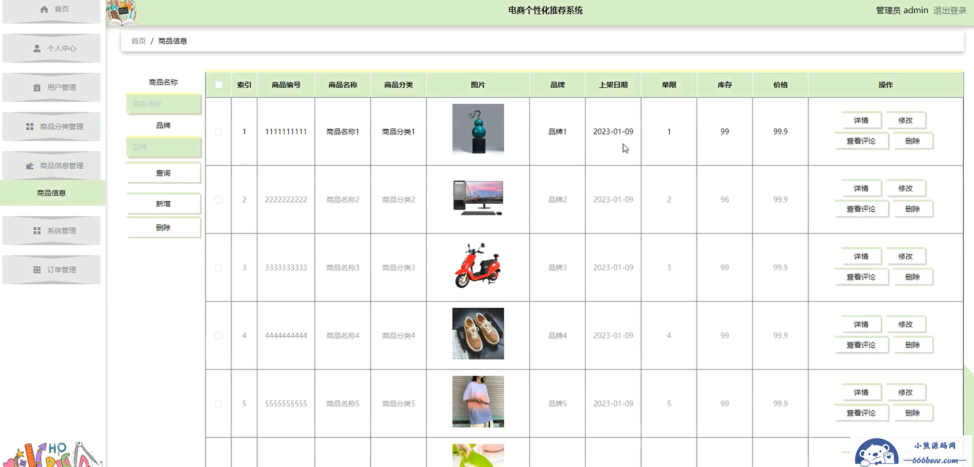Click 修改 for 商品名称3
The height and width of the screenshot is (467, 974).
point(905,256)
